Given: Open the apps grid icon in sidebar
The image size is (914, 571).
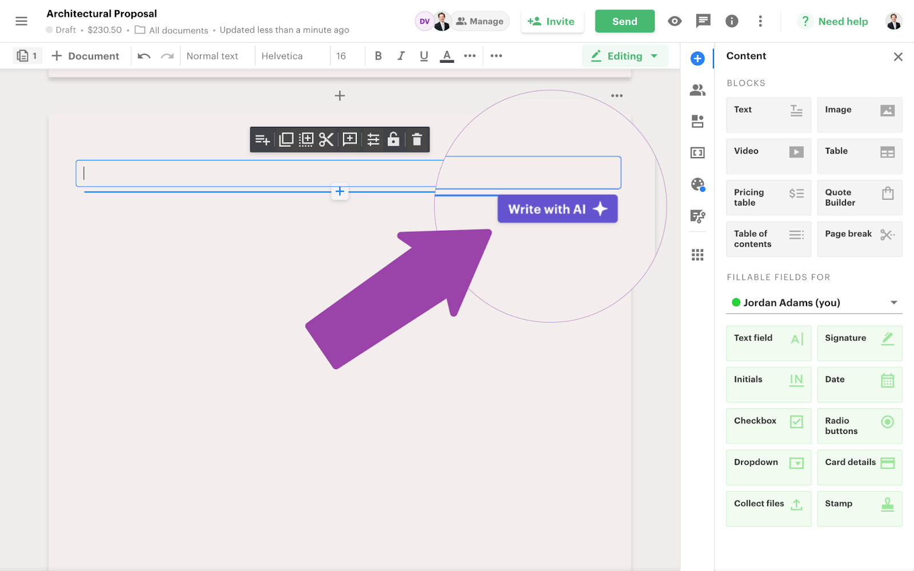Looking at the screenshot, I should pos(697,255).
